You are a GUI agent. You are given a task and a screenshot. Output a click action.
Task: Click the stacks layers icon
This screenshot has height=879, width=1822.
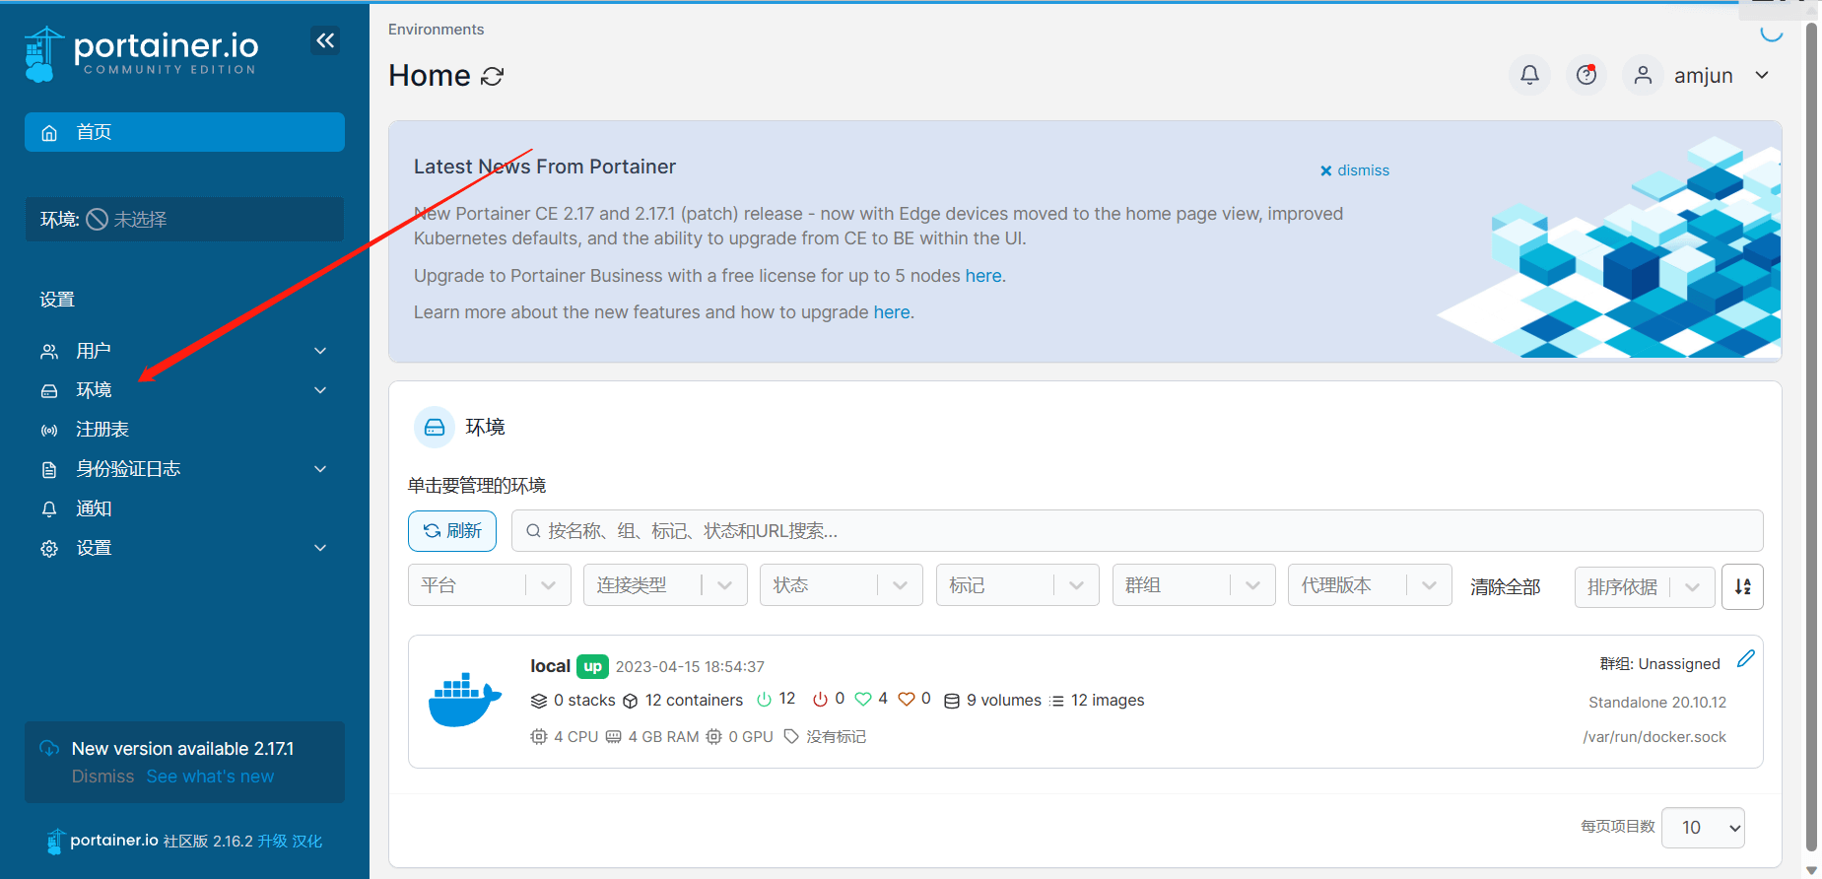pyautogui.click(x=539, y=701)
